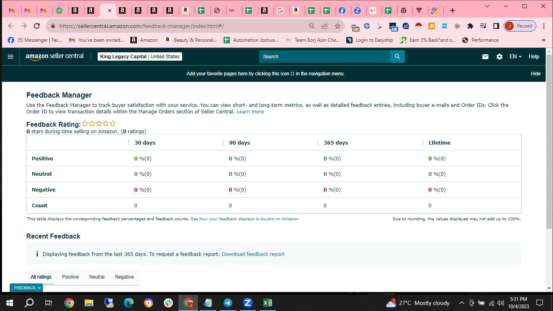Click the search magnifier button in Seller Central

[397, 57]
